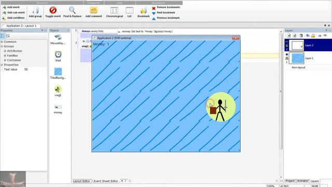This screenshot has height=187, width=332.
Task: Switch to List view icon
Action: click(x=129, y=10)
